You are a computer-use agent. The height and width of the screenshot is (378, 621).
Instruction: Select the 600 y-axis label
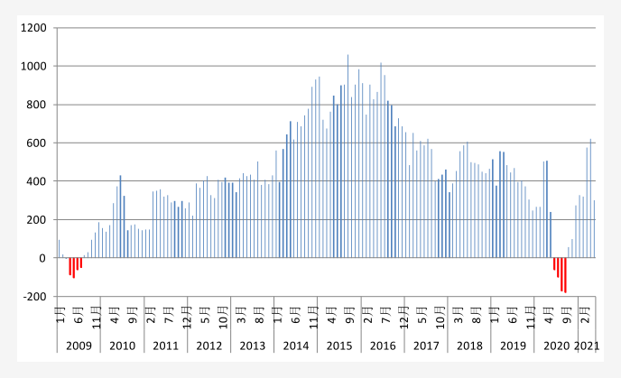pos(36,143)
